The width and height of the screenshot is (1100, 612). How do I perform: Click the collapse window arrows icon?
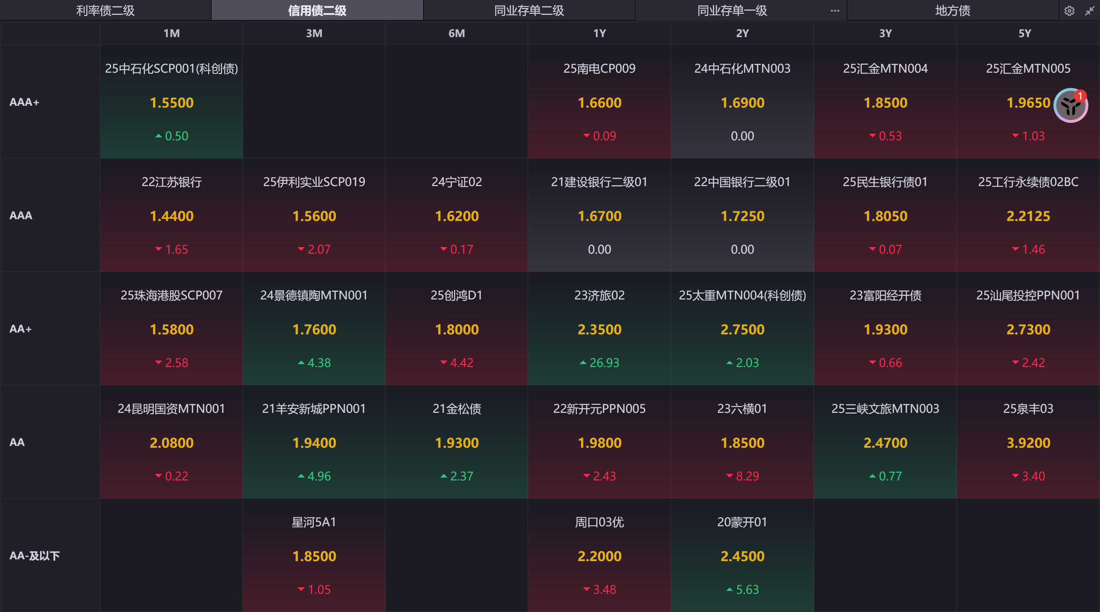point(1089,11)
